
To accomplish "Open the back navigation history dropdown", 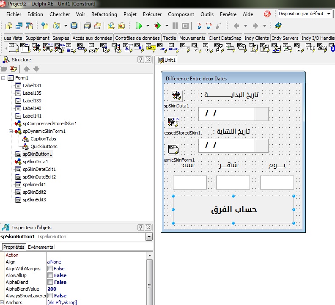I will (x=245, y=26).
